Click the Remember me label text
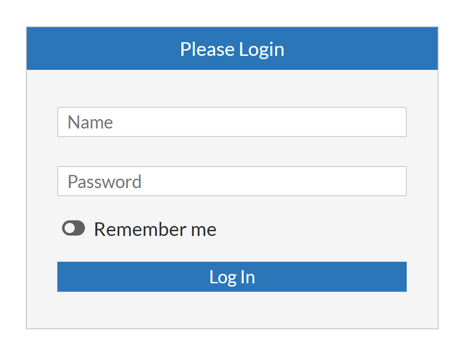Image resolution: width=464 pixels, height=356 pixels. [x=155, y=229]
